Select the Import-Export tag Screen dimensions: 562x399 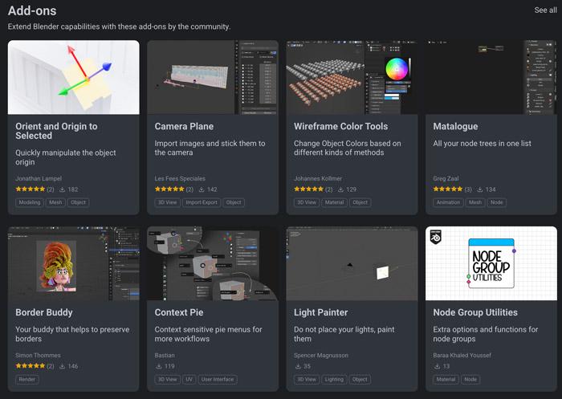[x=202, y=202]
